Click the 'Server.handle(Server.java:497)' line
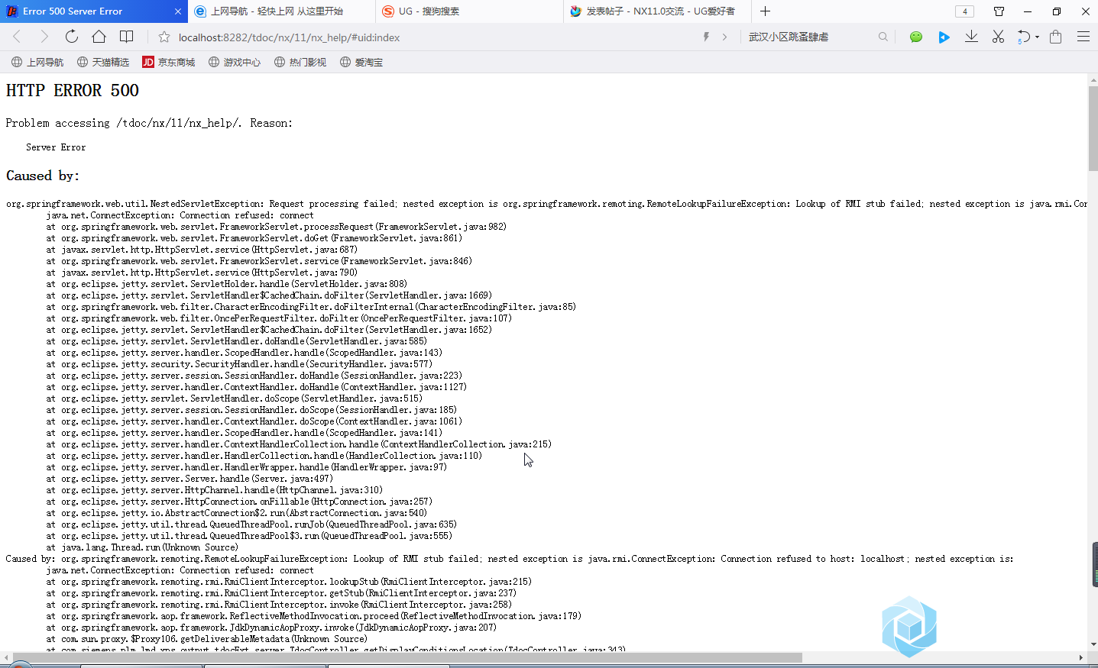Image resolution: width=1098 pixels, height=668 pixels. (189, 479)
